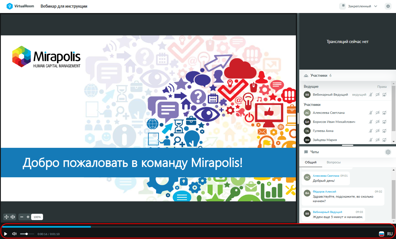Select the Общий chat tab
This screenshot has height=239, width=396.
point(310,163)
